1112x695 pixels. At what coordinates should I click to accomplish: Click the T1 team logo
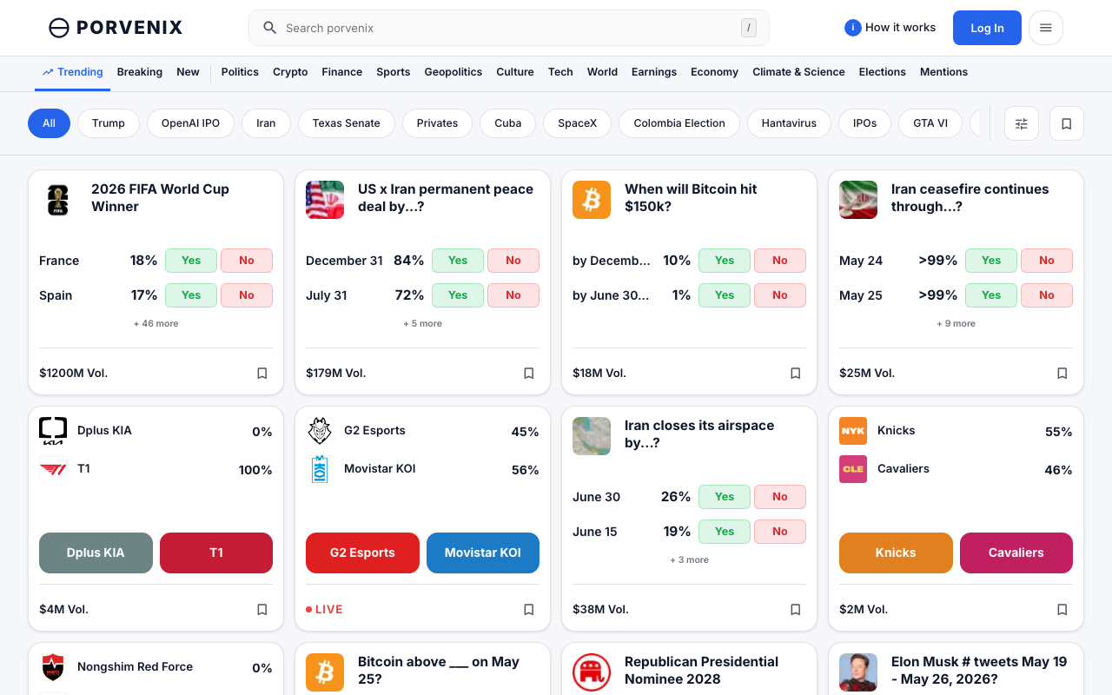tap(53, 469)
